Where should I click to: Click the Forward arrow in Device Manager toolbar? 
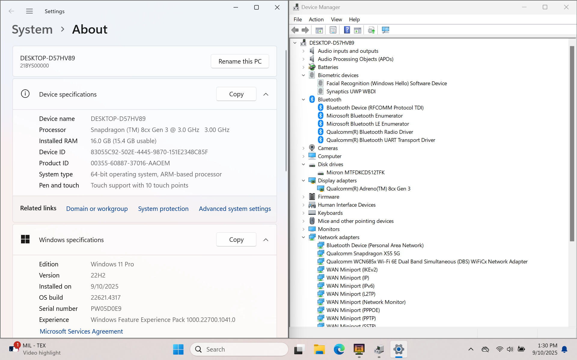coord(305,30)
